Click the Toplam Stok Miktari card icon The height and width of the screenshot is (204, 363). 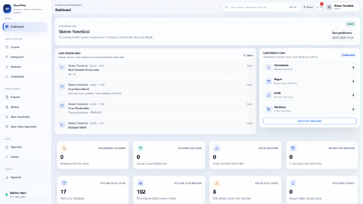(x=141, y=183)
